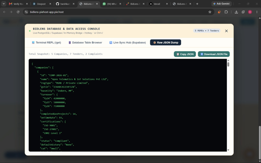This screenshot has height=163, width=261.
Task: Close the Vercel browser tab
Action: (x=167, y=4)
